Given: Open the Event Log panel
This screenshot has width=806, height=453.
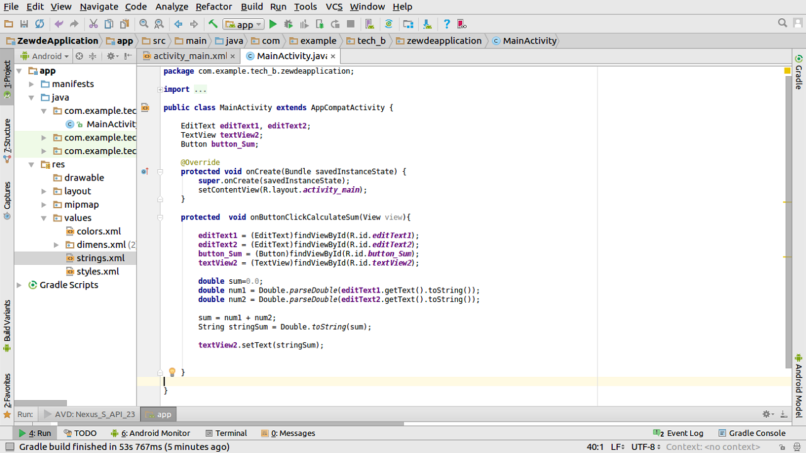Looking at the screenshot, I should (x=678, y=433).
